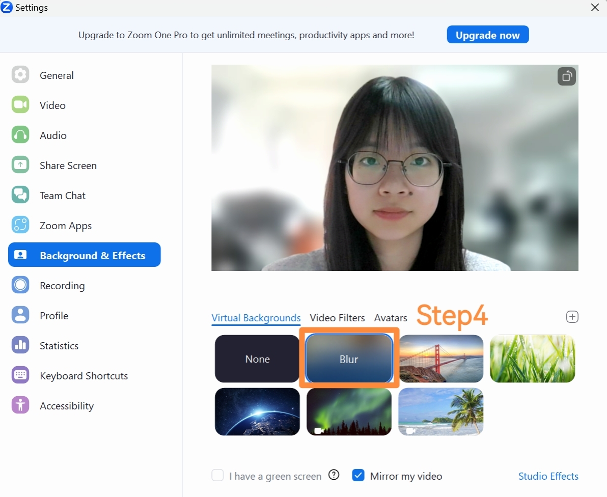The image size is (607, 497).
Task: Choose the northern lights video background
Action: pyautogui.click(x=349, y=412)
